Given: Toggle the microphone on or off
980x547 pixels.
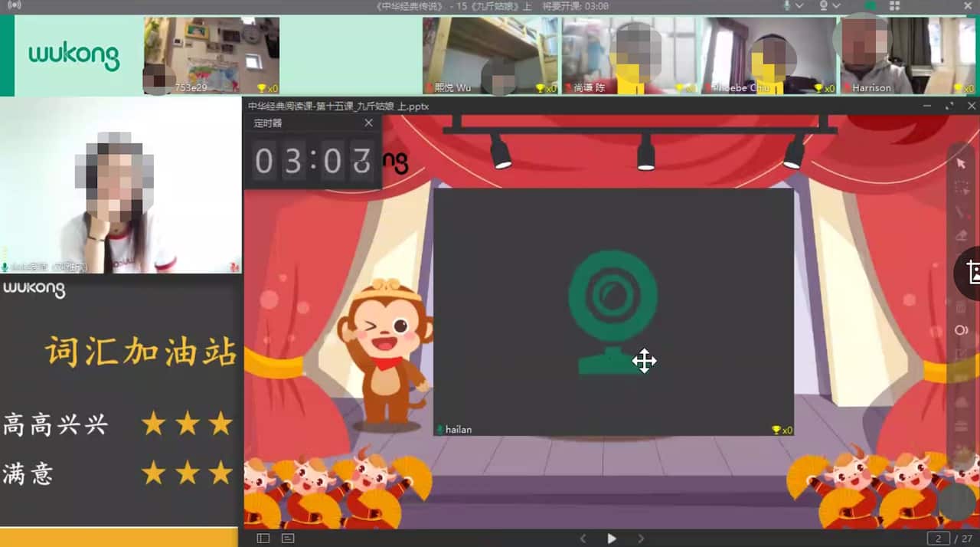Looking at the screenshot, I should [x=786, y=6].
